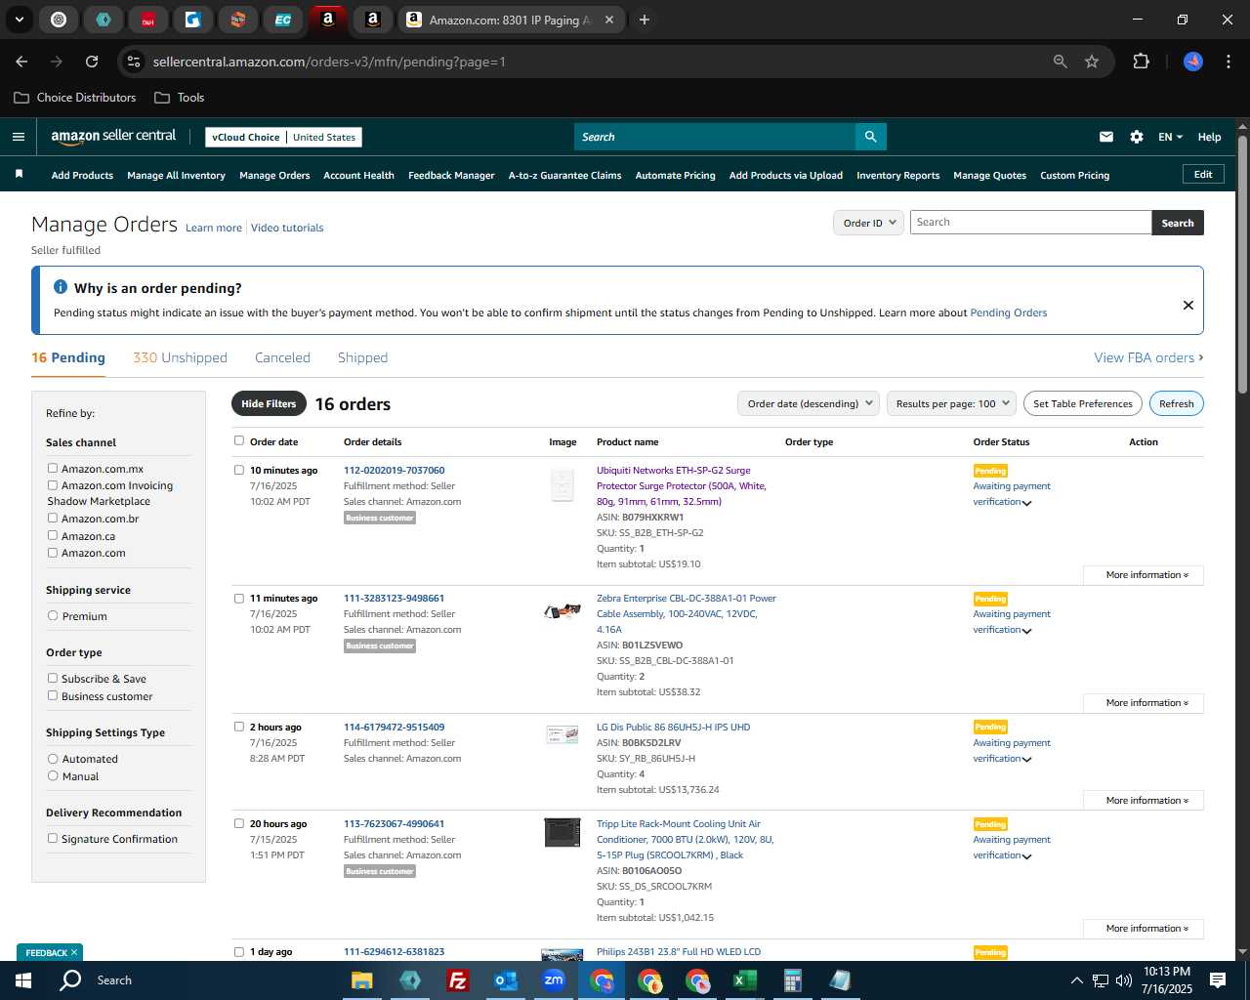Open Outlook from taskbar
1250x1000 pixels.
(x=505, y=980)
